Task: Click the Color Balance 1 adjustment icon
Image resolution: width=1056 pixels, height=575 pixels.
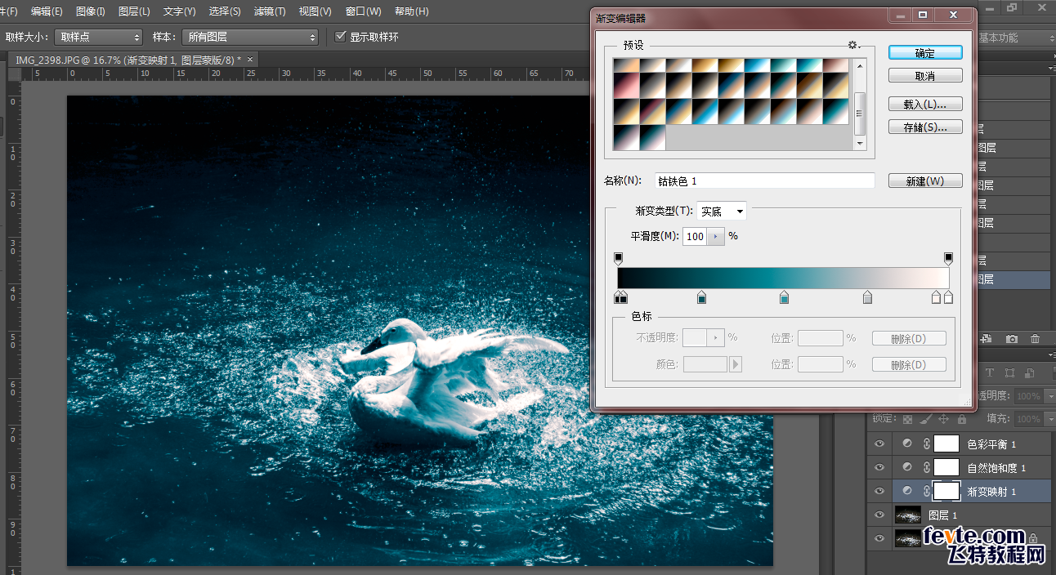Action: (906, 444)
